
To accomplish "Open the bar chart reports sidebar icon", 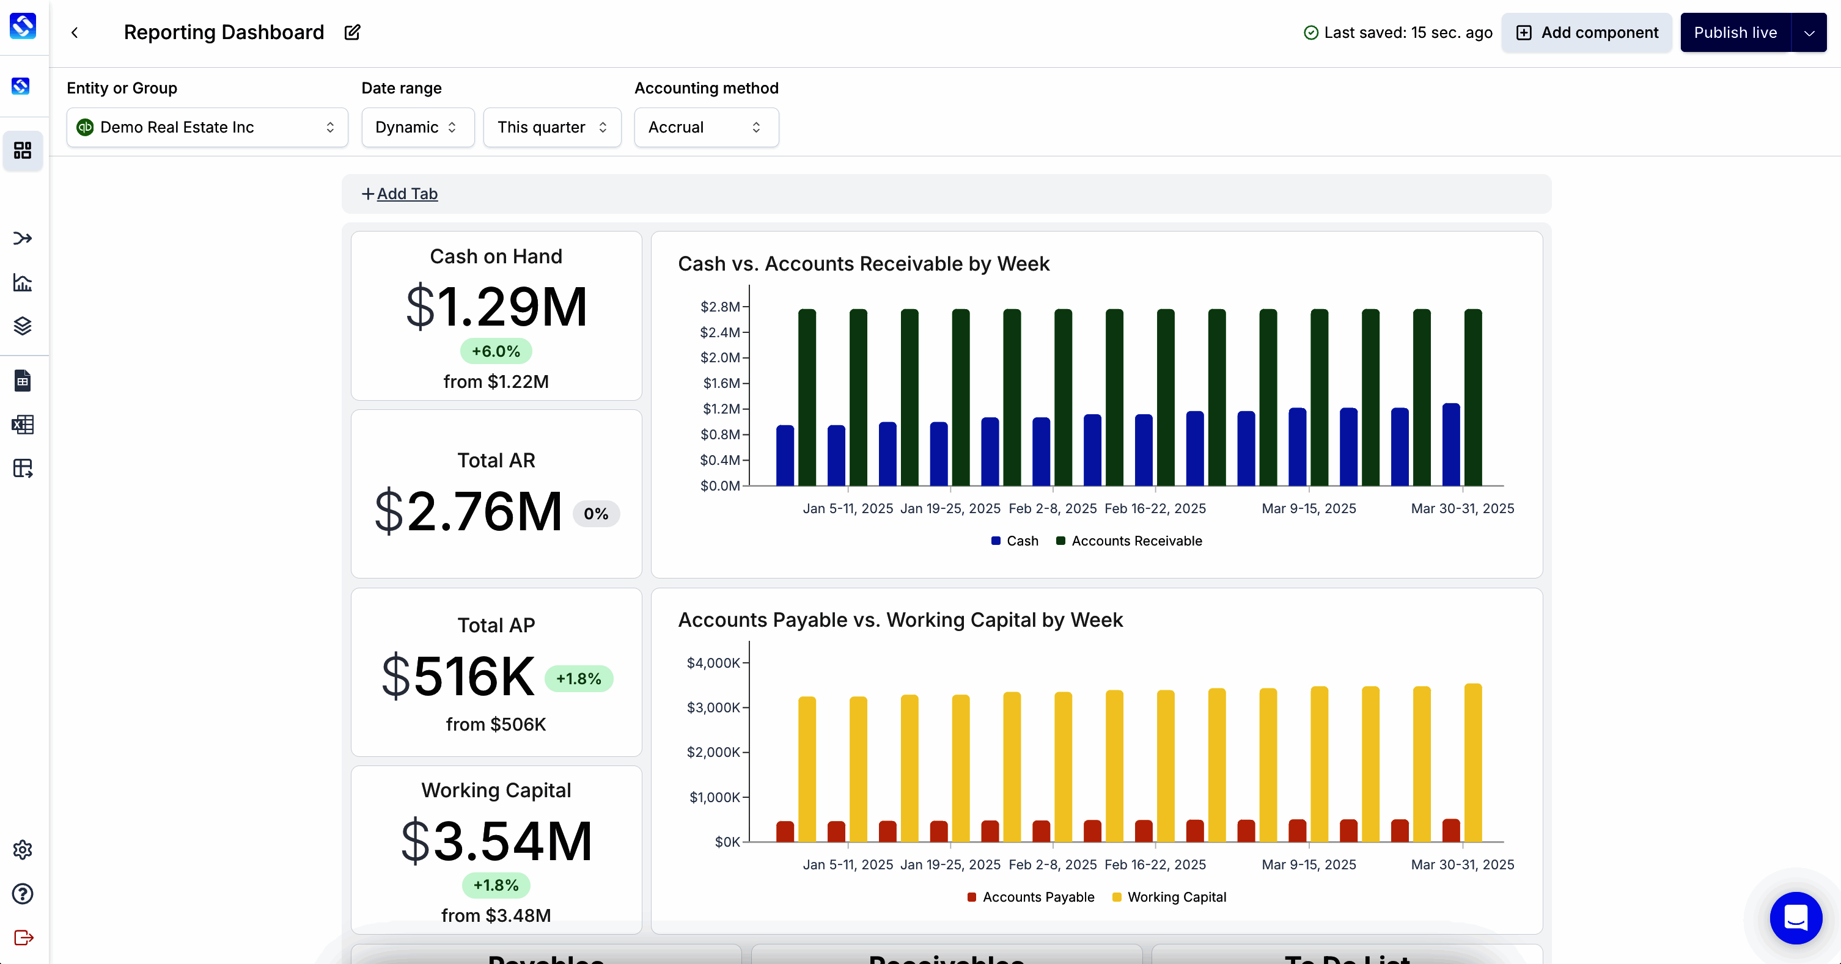I will pos(23,282).
